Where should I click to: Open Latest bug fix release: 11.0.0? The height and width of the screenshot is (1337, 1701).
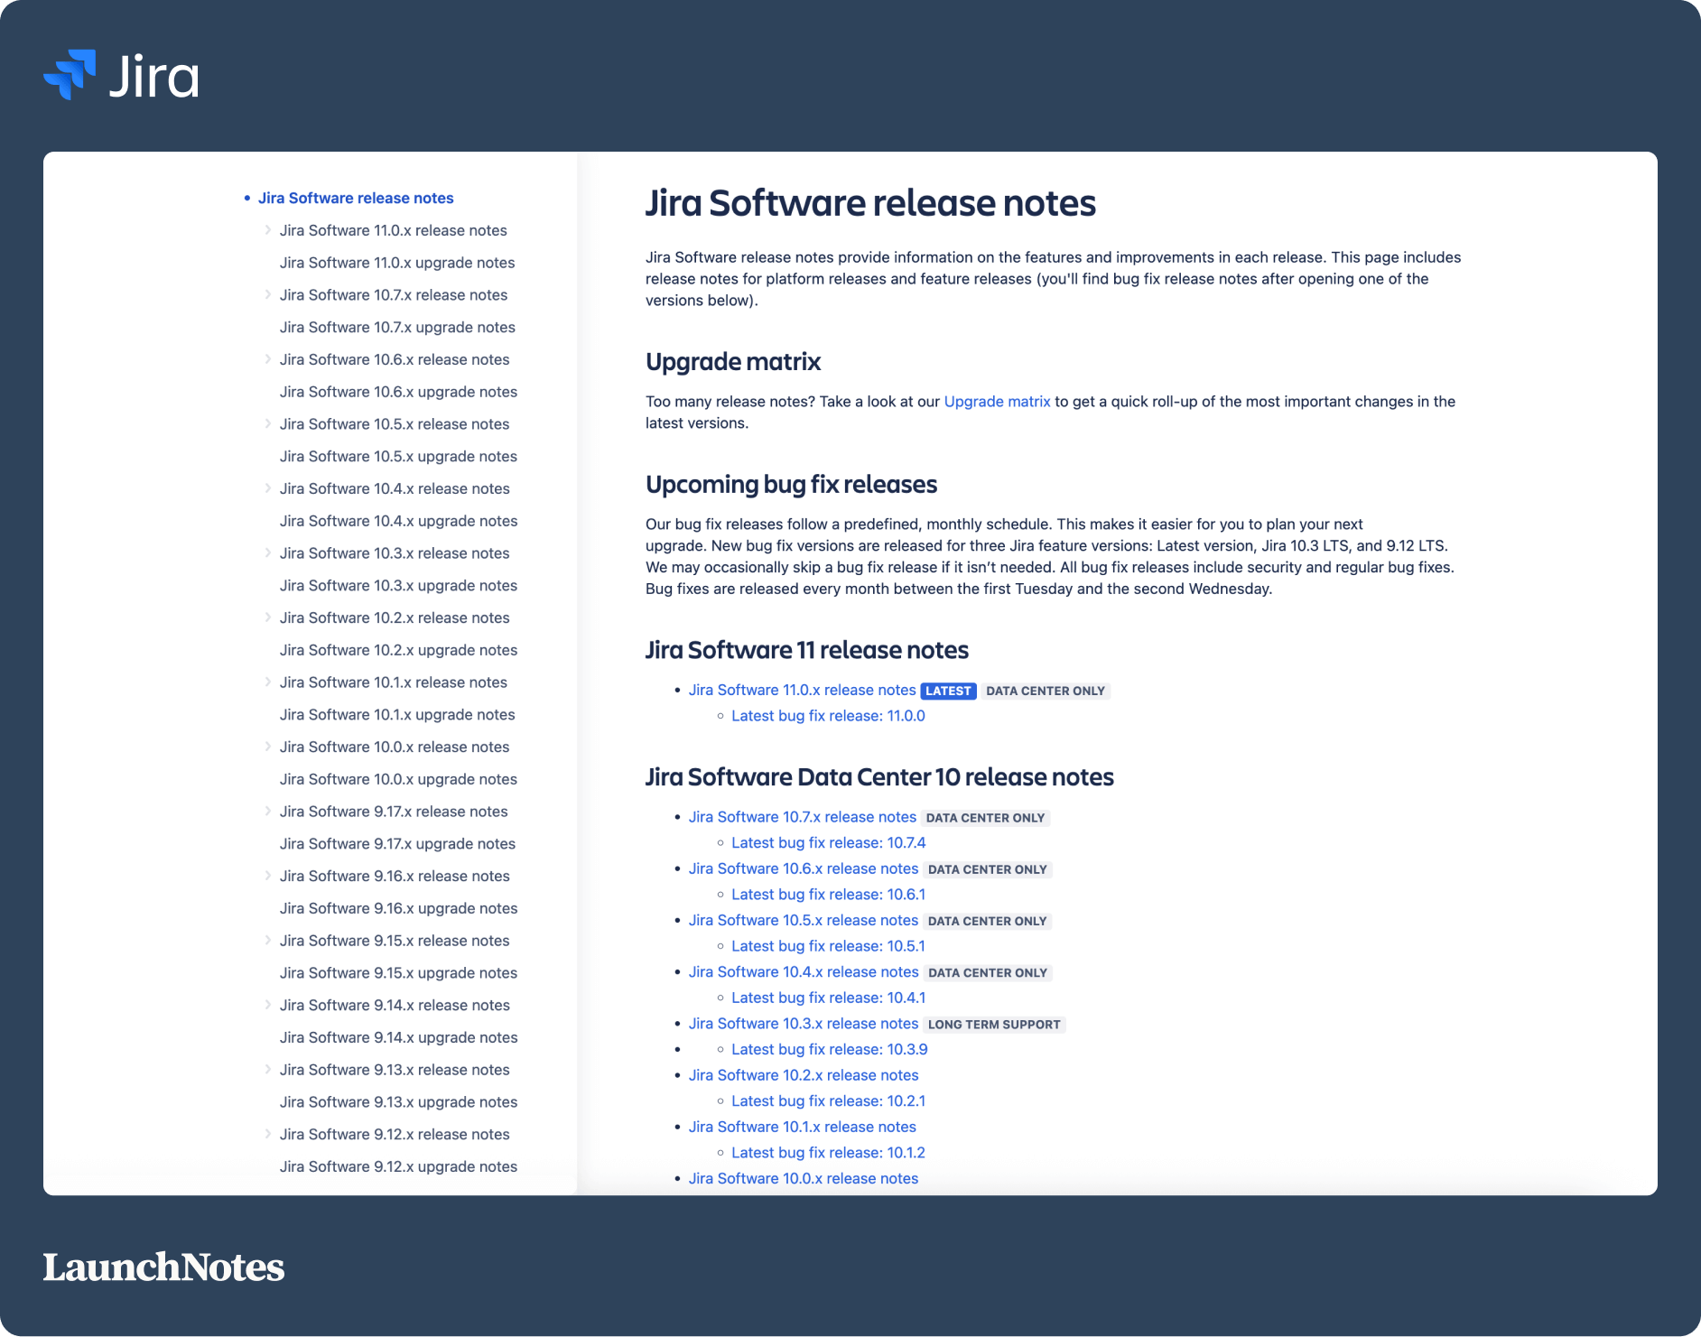tap(828, 716)
